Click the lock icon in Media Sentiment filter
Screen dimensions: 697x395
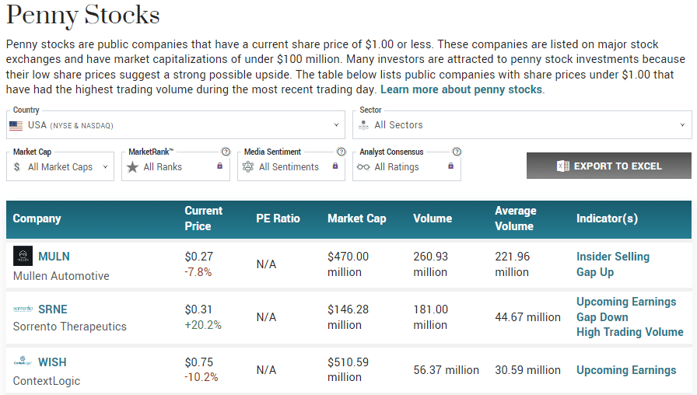pos(335,166)
